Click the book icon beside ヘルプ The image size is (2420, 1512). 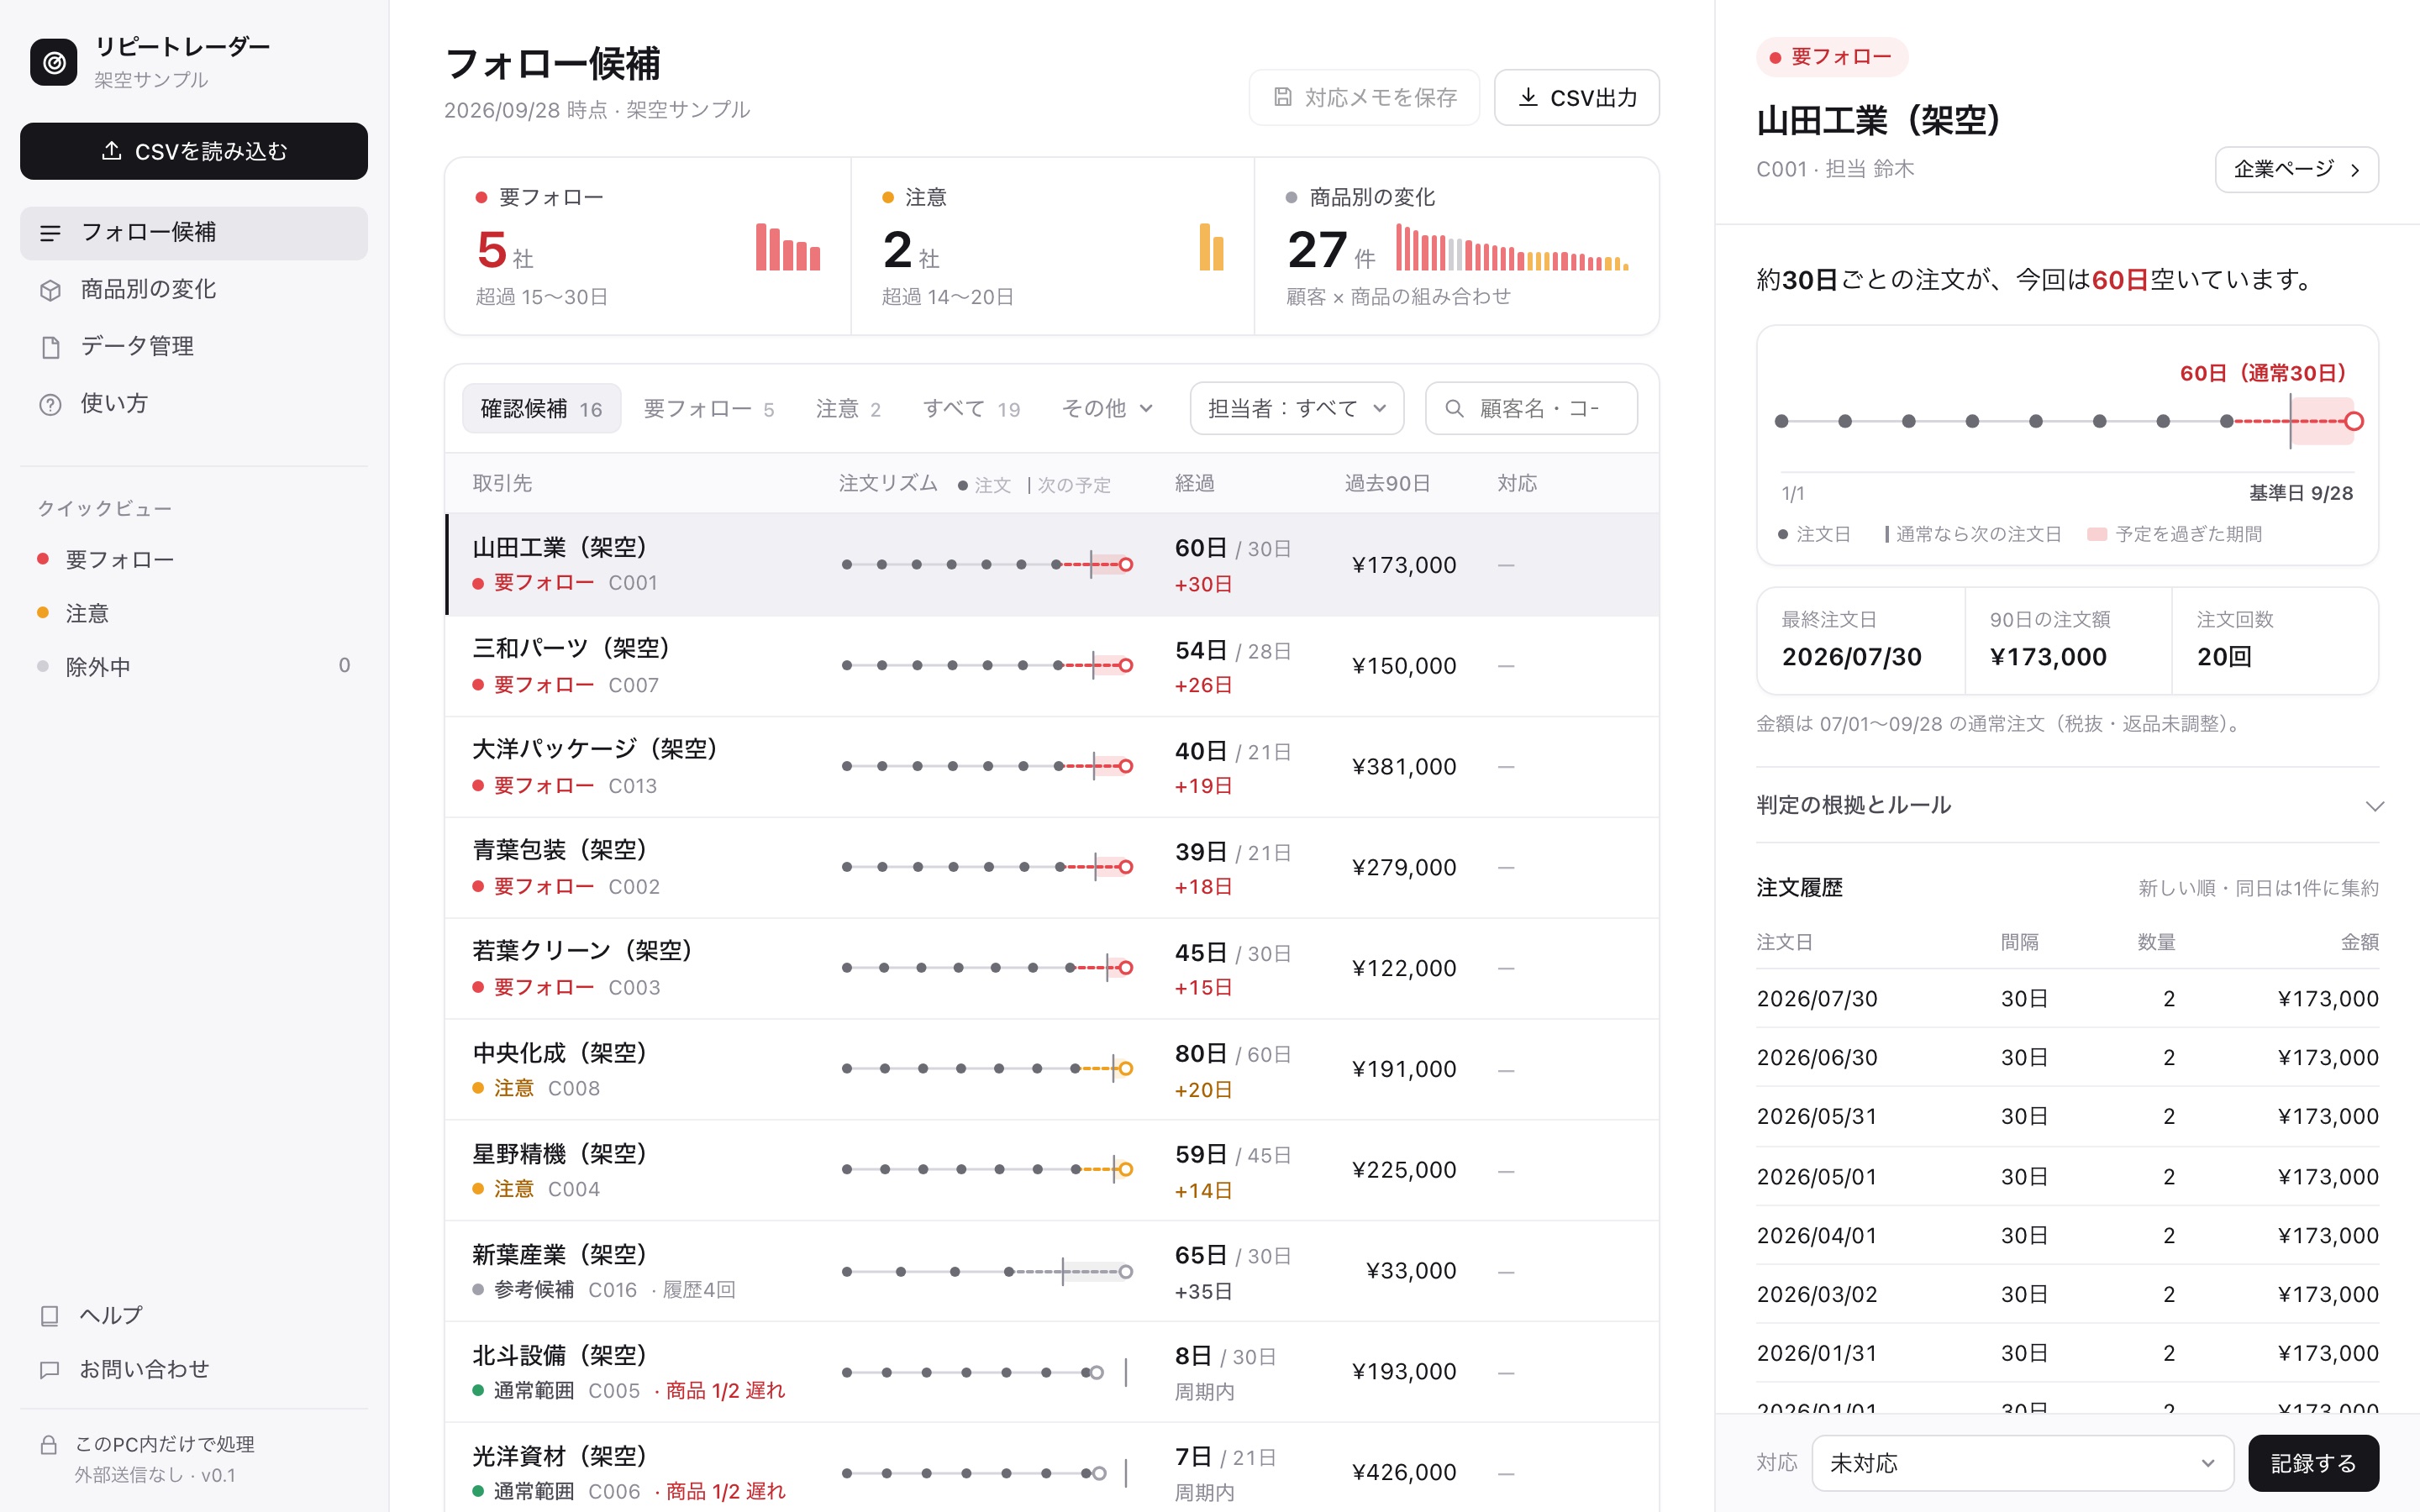tap(49, 1316)
